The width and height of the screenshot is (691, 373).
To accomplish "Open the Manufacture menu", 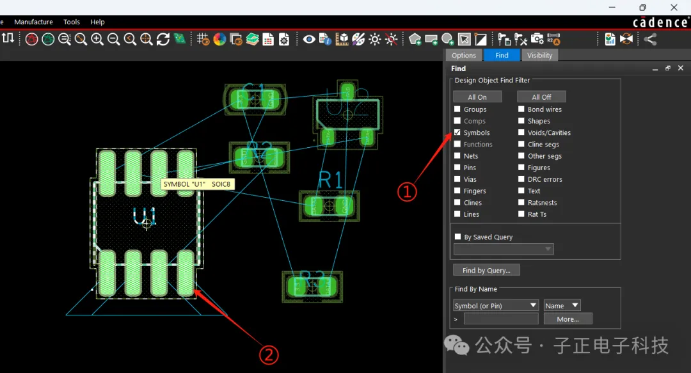I will pos(33,22).
